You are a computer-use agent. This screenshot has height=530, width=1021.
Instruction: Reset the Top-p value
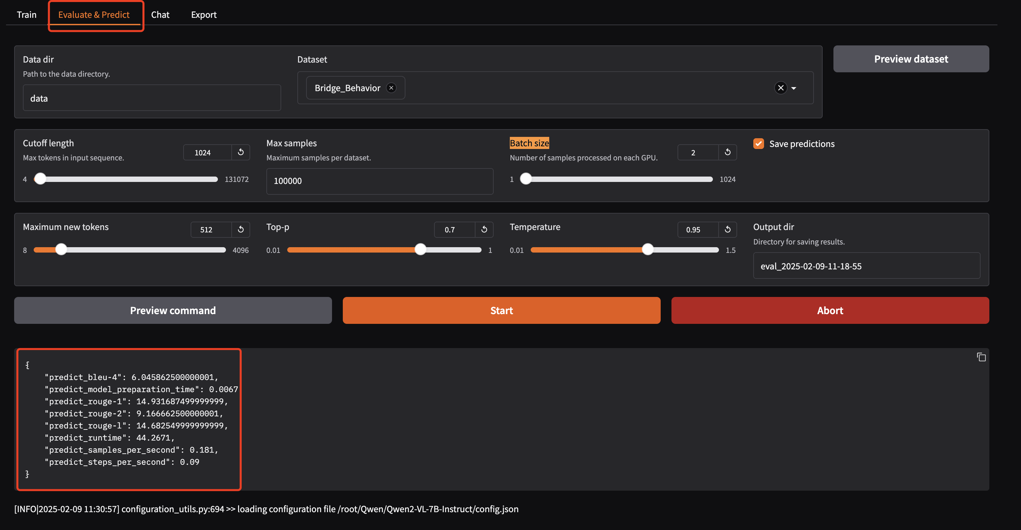484,230
